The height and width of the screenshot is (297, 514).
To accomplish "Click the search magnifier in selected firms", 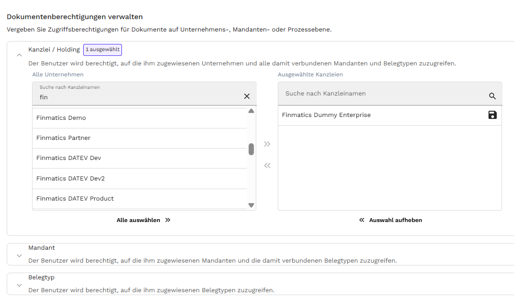I will pyautogui.click(x=492, y=96).
